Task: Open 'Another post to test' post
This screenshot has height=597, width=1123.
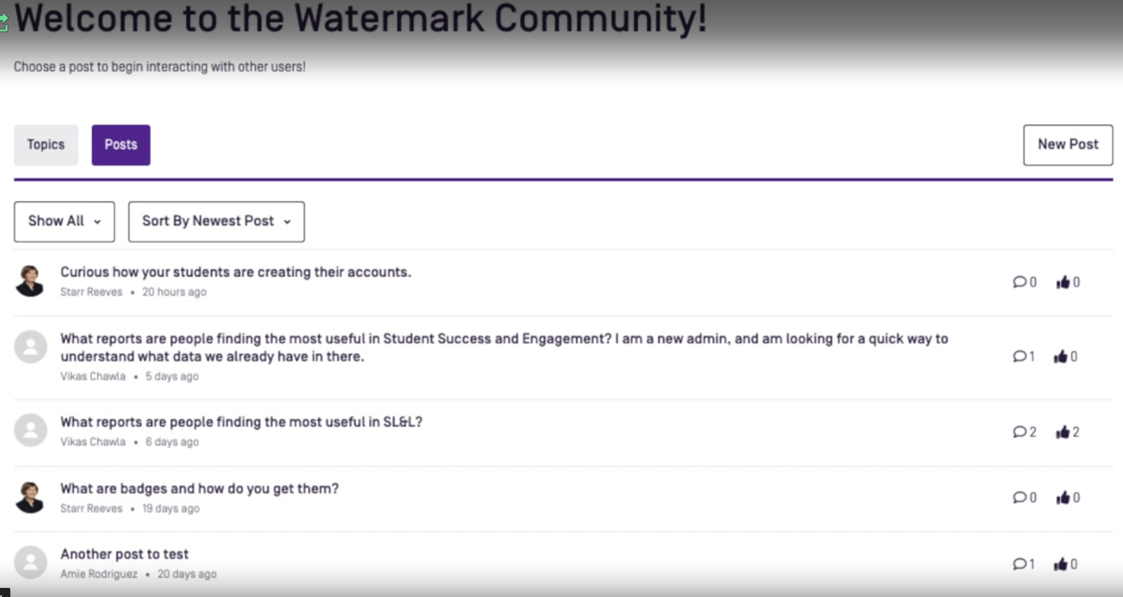Action: point(124,554)
